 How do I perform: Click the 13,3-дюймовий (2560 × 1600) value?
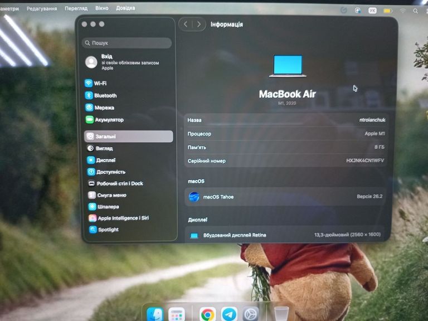coord(347,234)
